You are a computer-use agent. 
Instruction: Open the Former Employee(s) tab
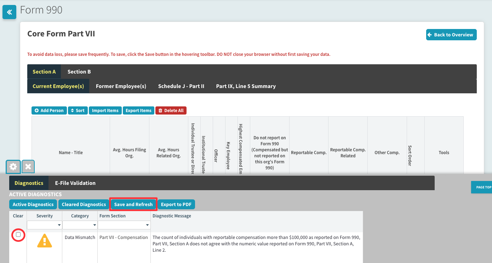[x=121, y=86]
